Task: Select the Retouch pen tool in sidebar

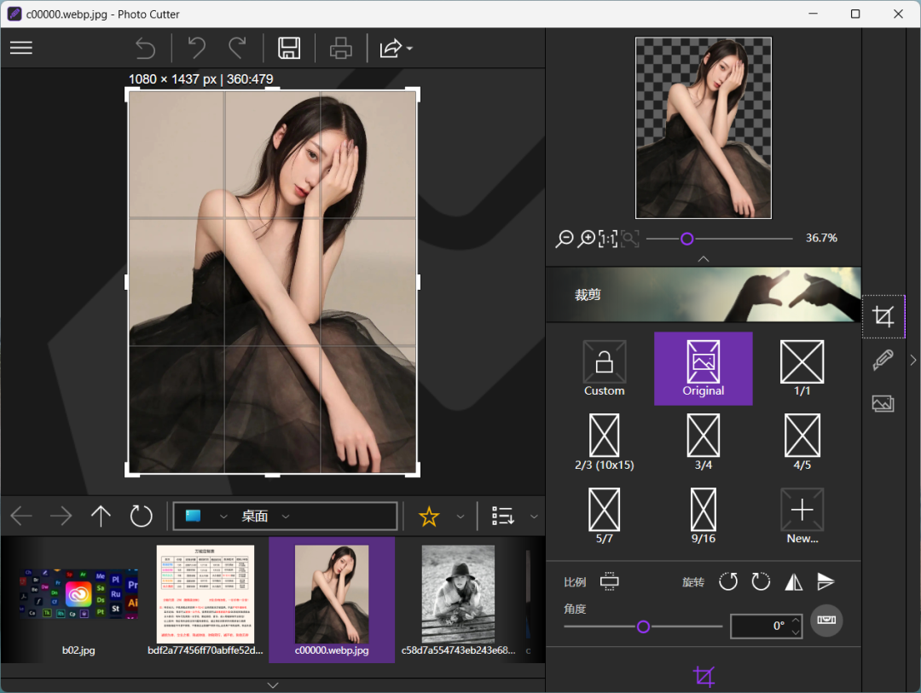Action: [x=883, y=360]
